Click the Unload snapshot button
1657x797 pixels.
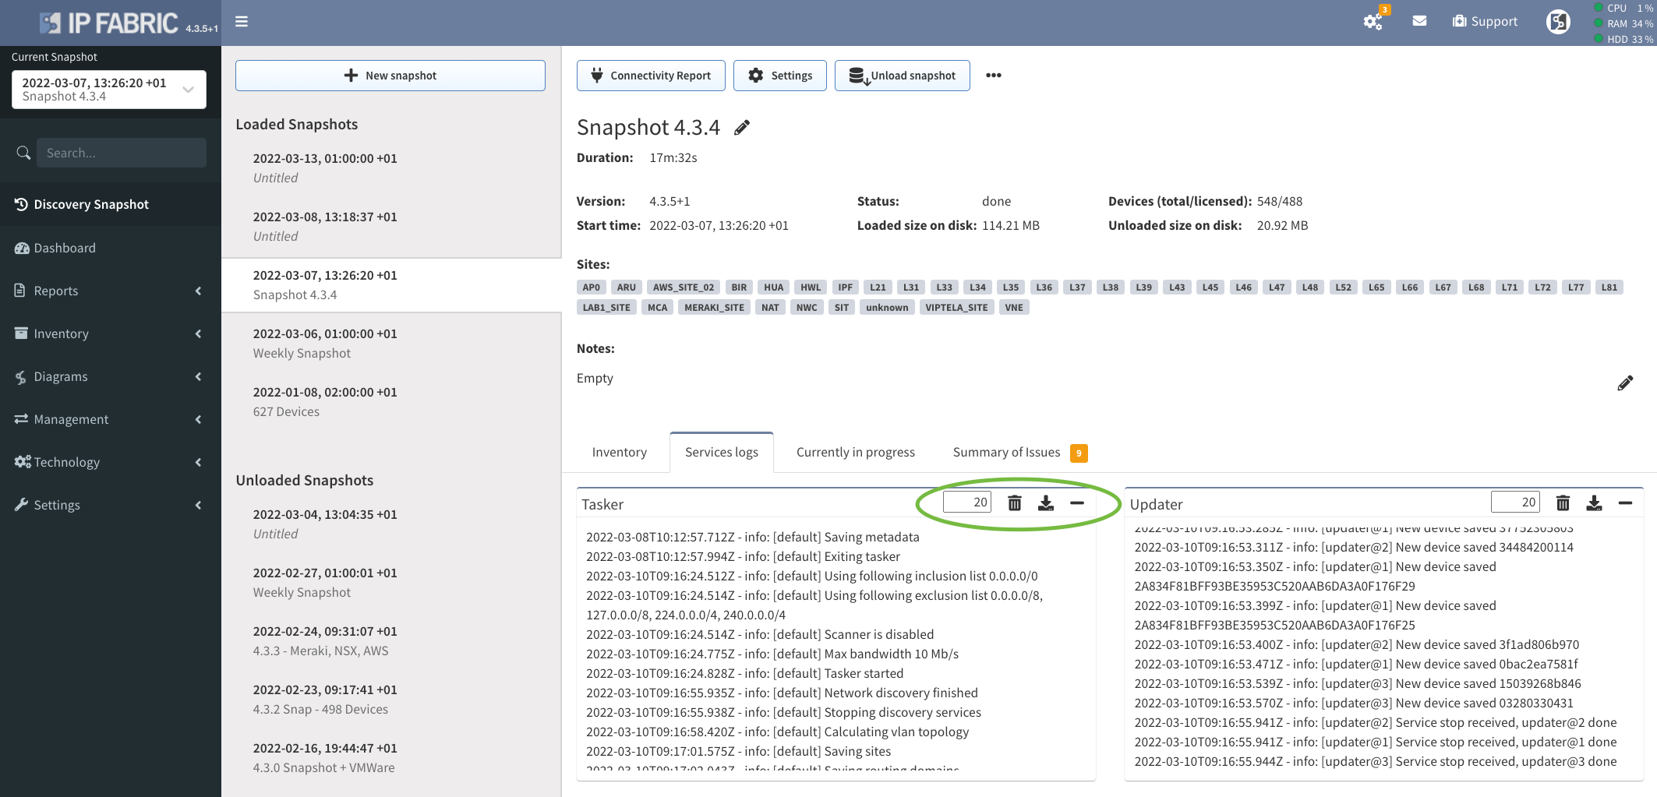[902, 76]
